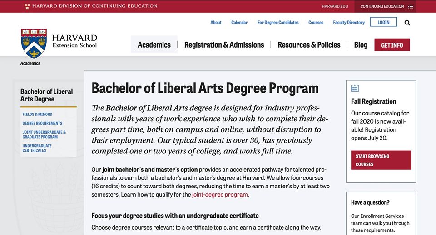This screenshot has height=235, width=436.
Task: Open the Fields & Minors sidebar link
Action: (37, 115)
